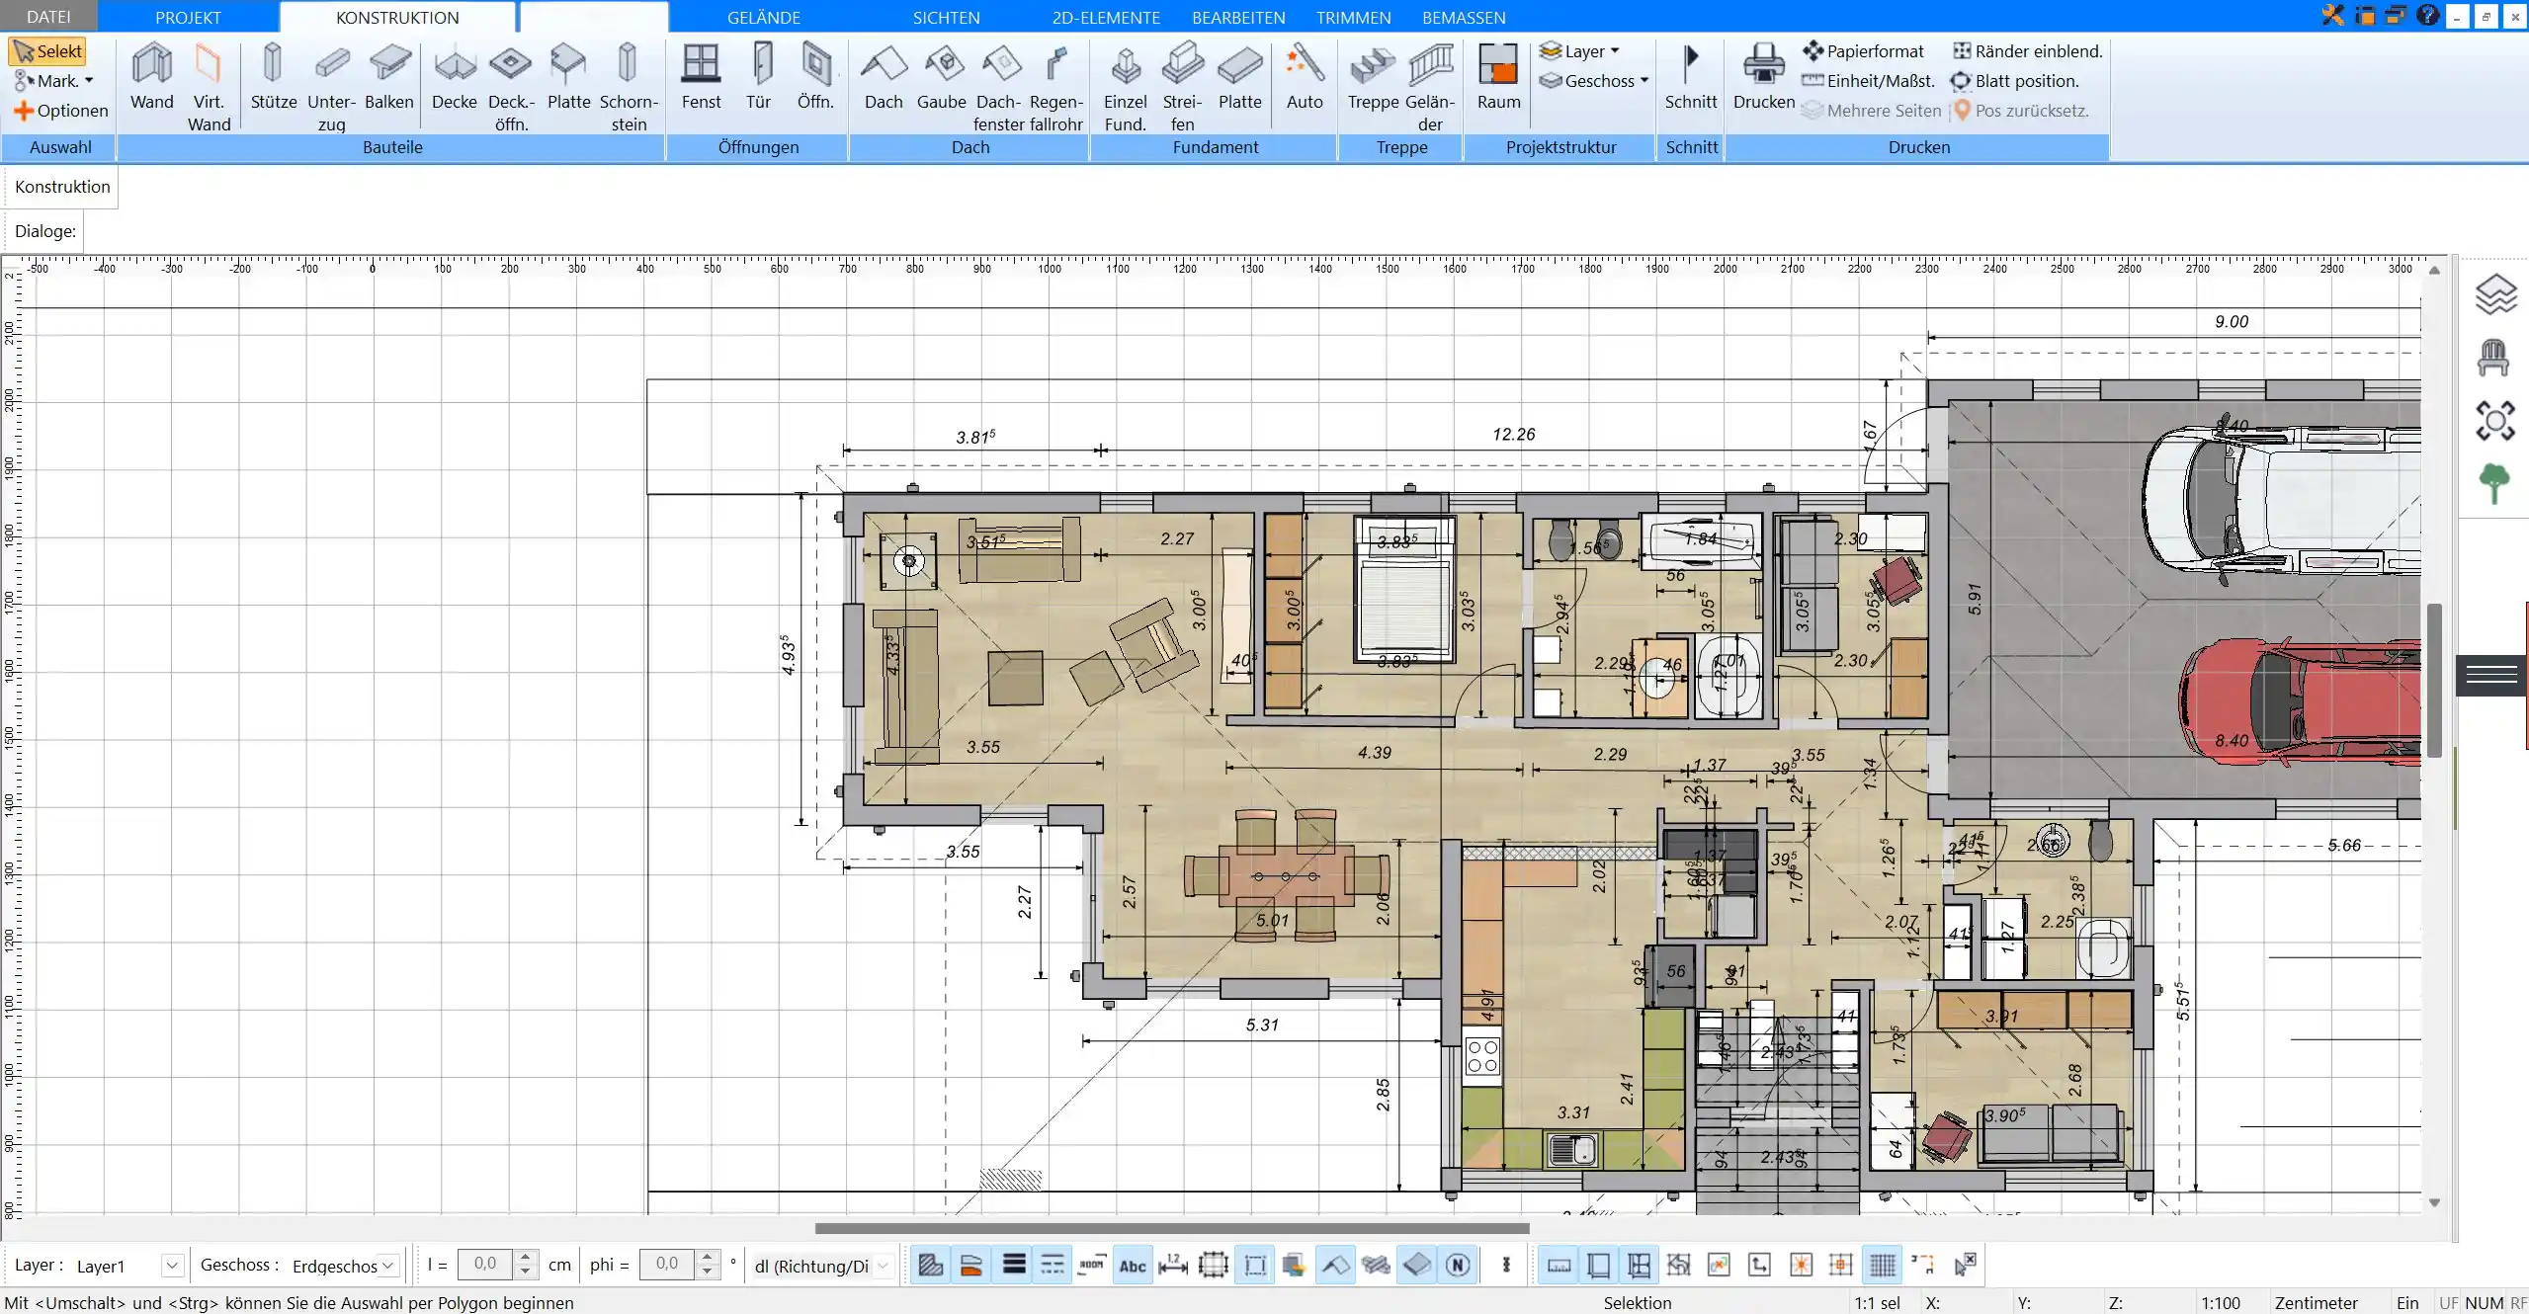The height and width of the screenshot is (1314, 2529).
Task: Switch to the PROJEKT tab
Action: [188, 17]
